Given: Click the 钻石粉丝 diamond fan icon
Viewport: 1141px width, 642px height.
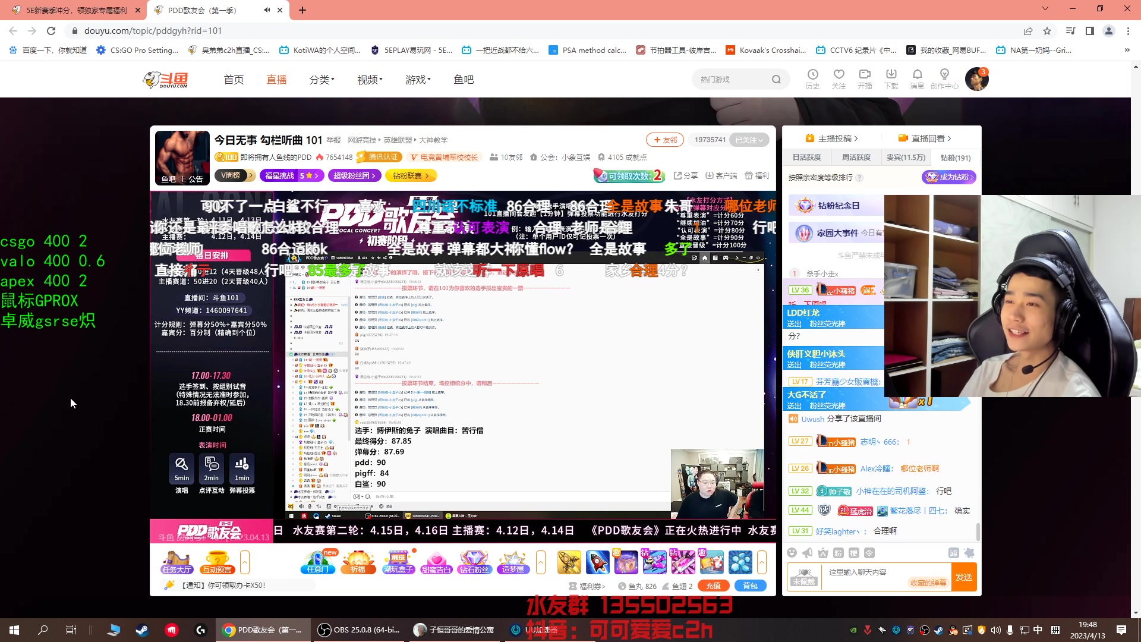Looking at the screenshot, I should point(475,562).
